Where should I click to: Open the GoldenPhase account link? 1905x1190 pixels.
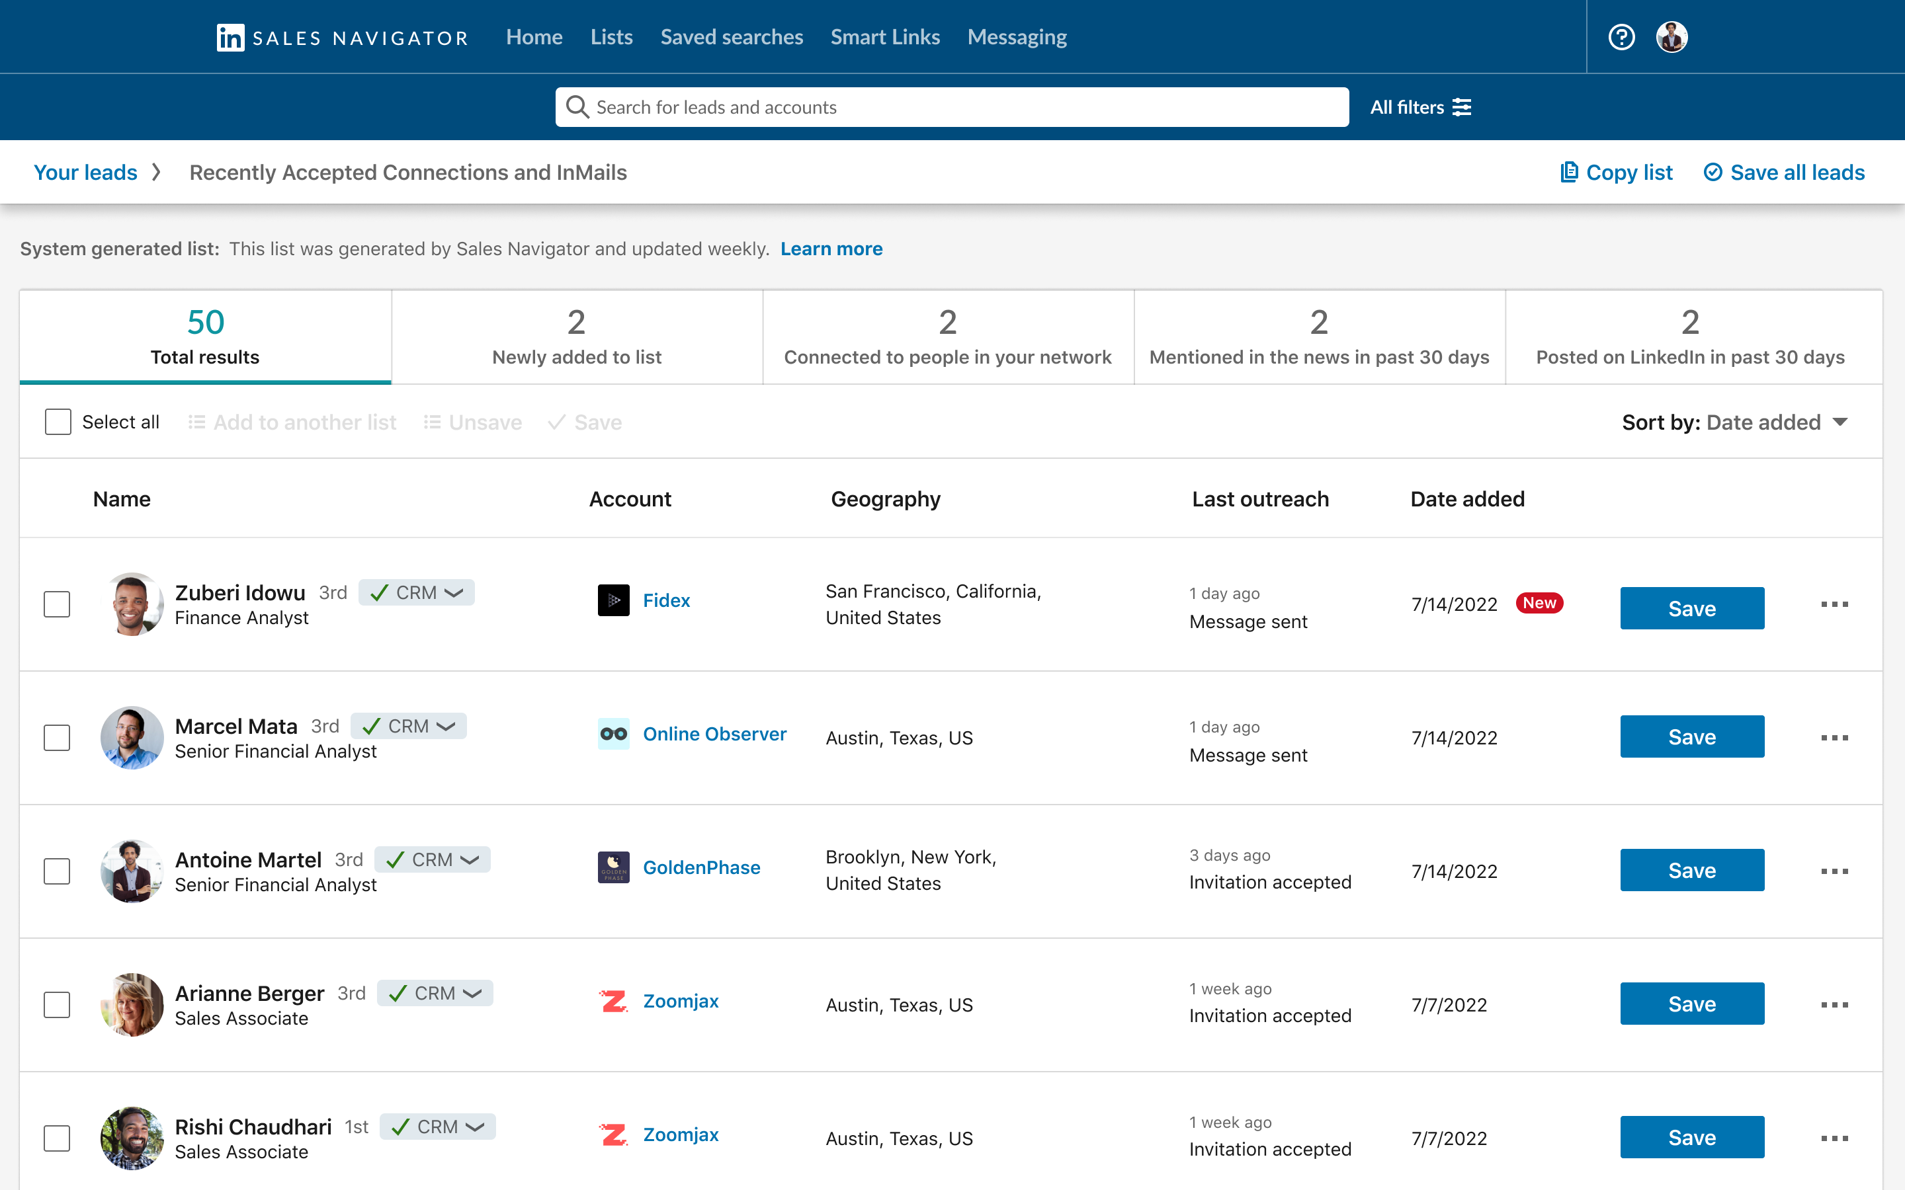701,867
